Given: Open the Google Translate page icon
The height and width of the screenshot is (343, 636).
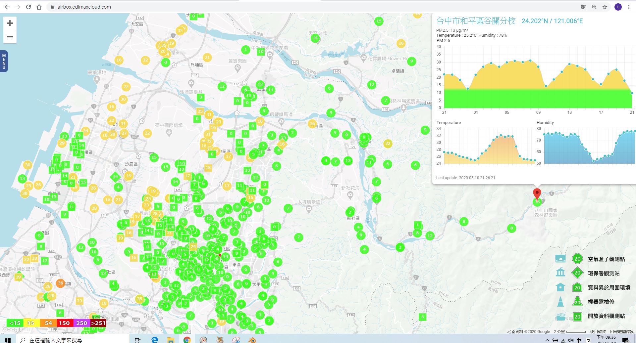Looking at the screenshot, I should pos(584,7).
